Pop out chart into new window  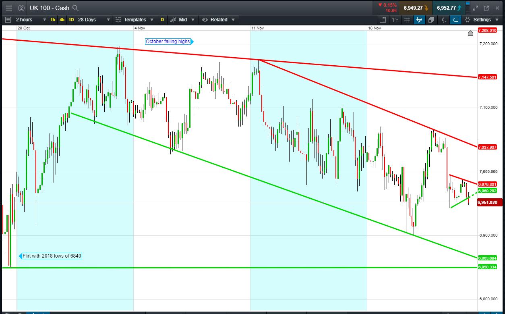[x=486, y=8]
